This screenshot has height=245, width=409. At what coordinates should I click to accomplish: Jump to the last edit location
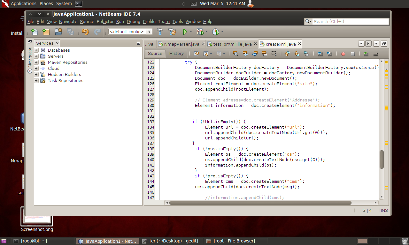196,54
